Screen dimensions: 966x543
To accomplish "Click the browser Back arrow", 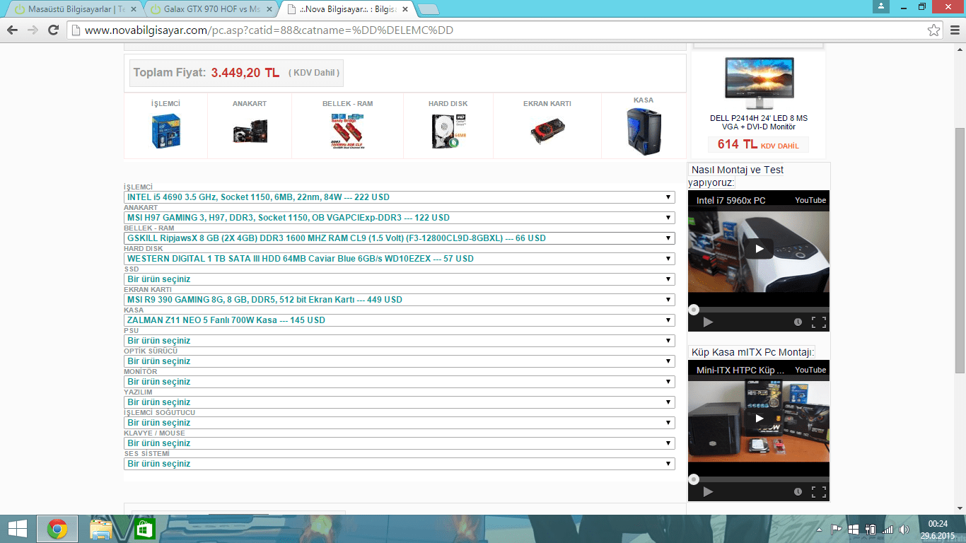I will click(12, 30).
